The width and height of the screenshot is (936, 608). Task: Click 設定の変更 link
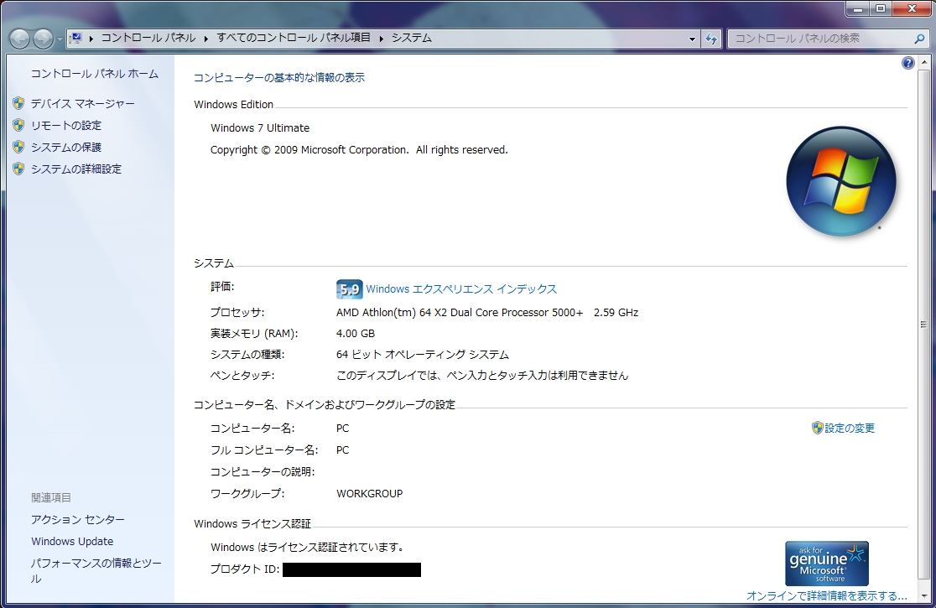coord(850,429)
